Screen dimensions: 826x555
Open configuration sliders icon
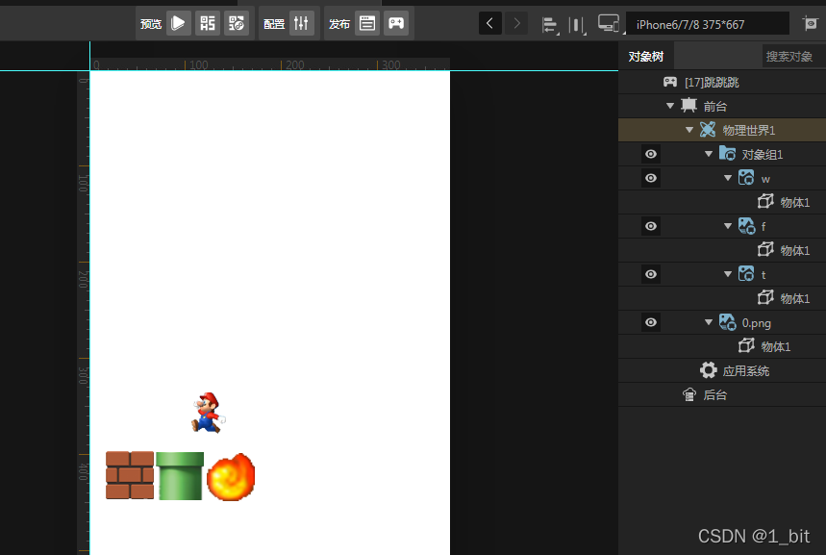301,23
